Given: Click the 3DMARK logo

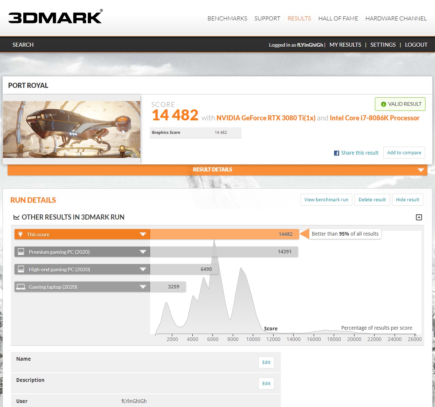Looking at the screenshot, I should click(55, 17).
